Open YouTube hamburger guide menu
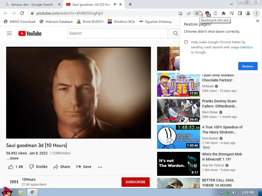The height and width of the screenshot is (196, 262). (9, 33)
